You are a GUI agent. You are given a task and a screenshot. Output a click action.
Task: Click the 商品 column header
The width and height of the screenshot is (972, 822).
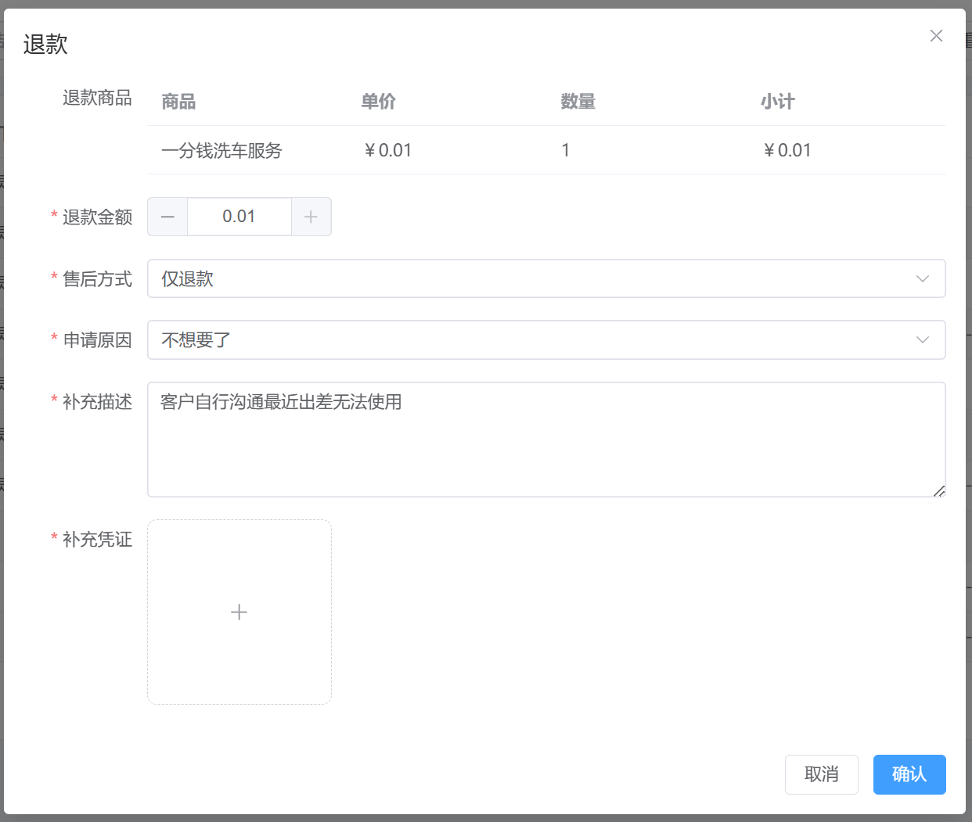pyautogui.click(x=178, y=102)
